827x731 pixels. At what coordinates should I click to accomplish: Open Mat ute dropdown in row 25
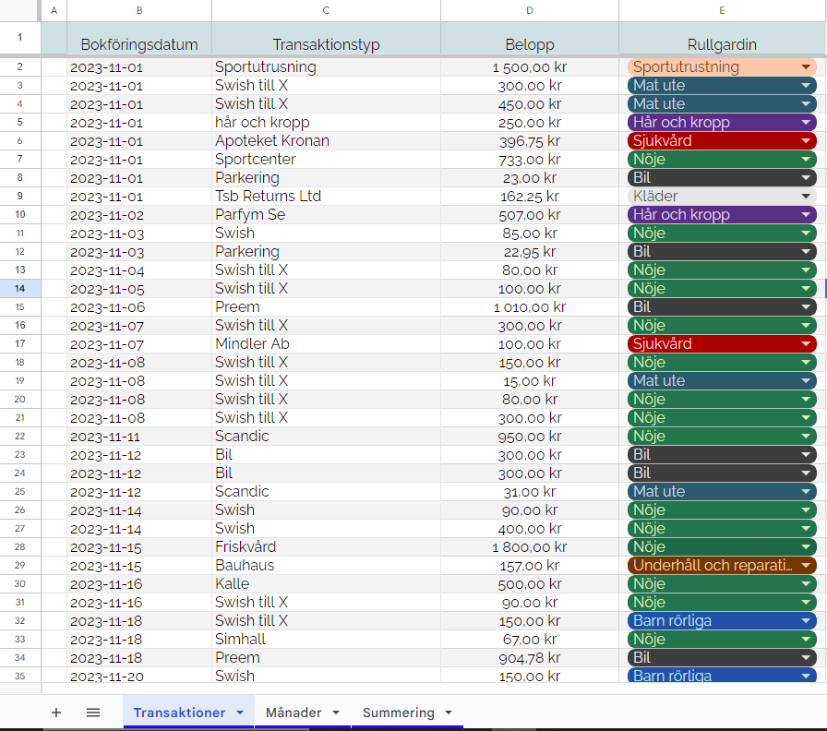tap(806, 491)
